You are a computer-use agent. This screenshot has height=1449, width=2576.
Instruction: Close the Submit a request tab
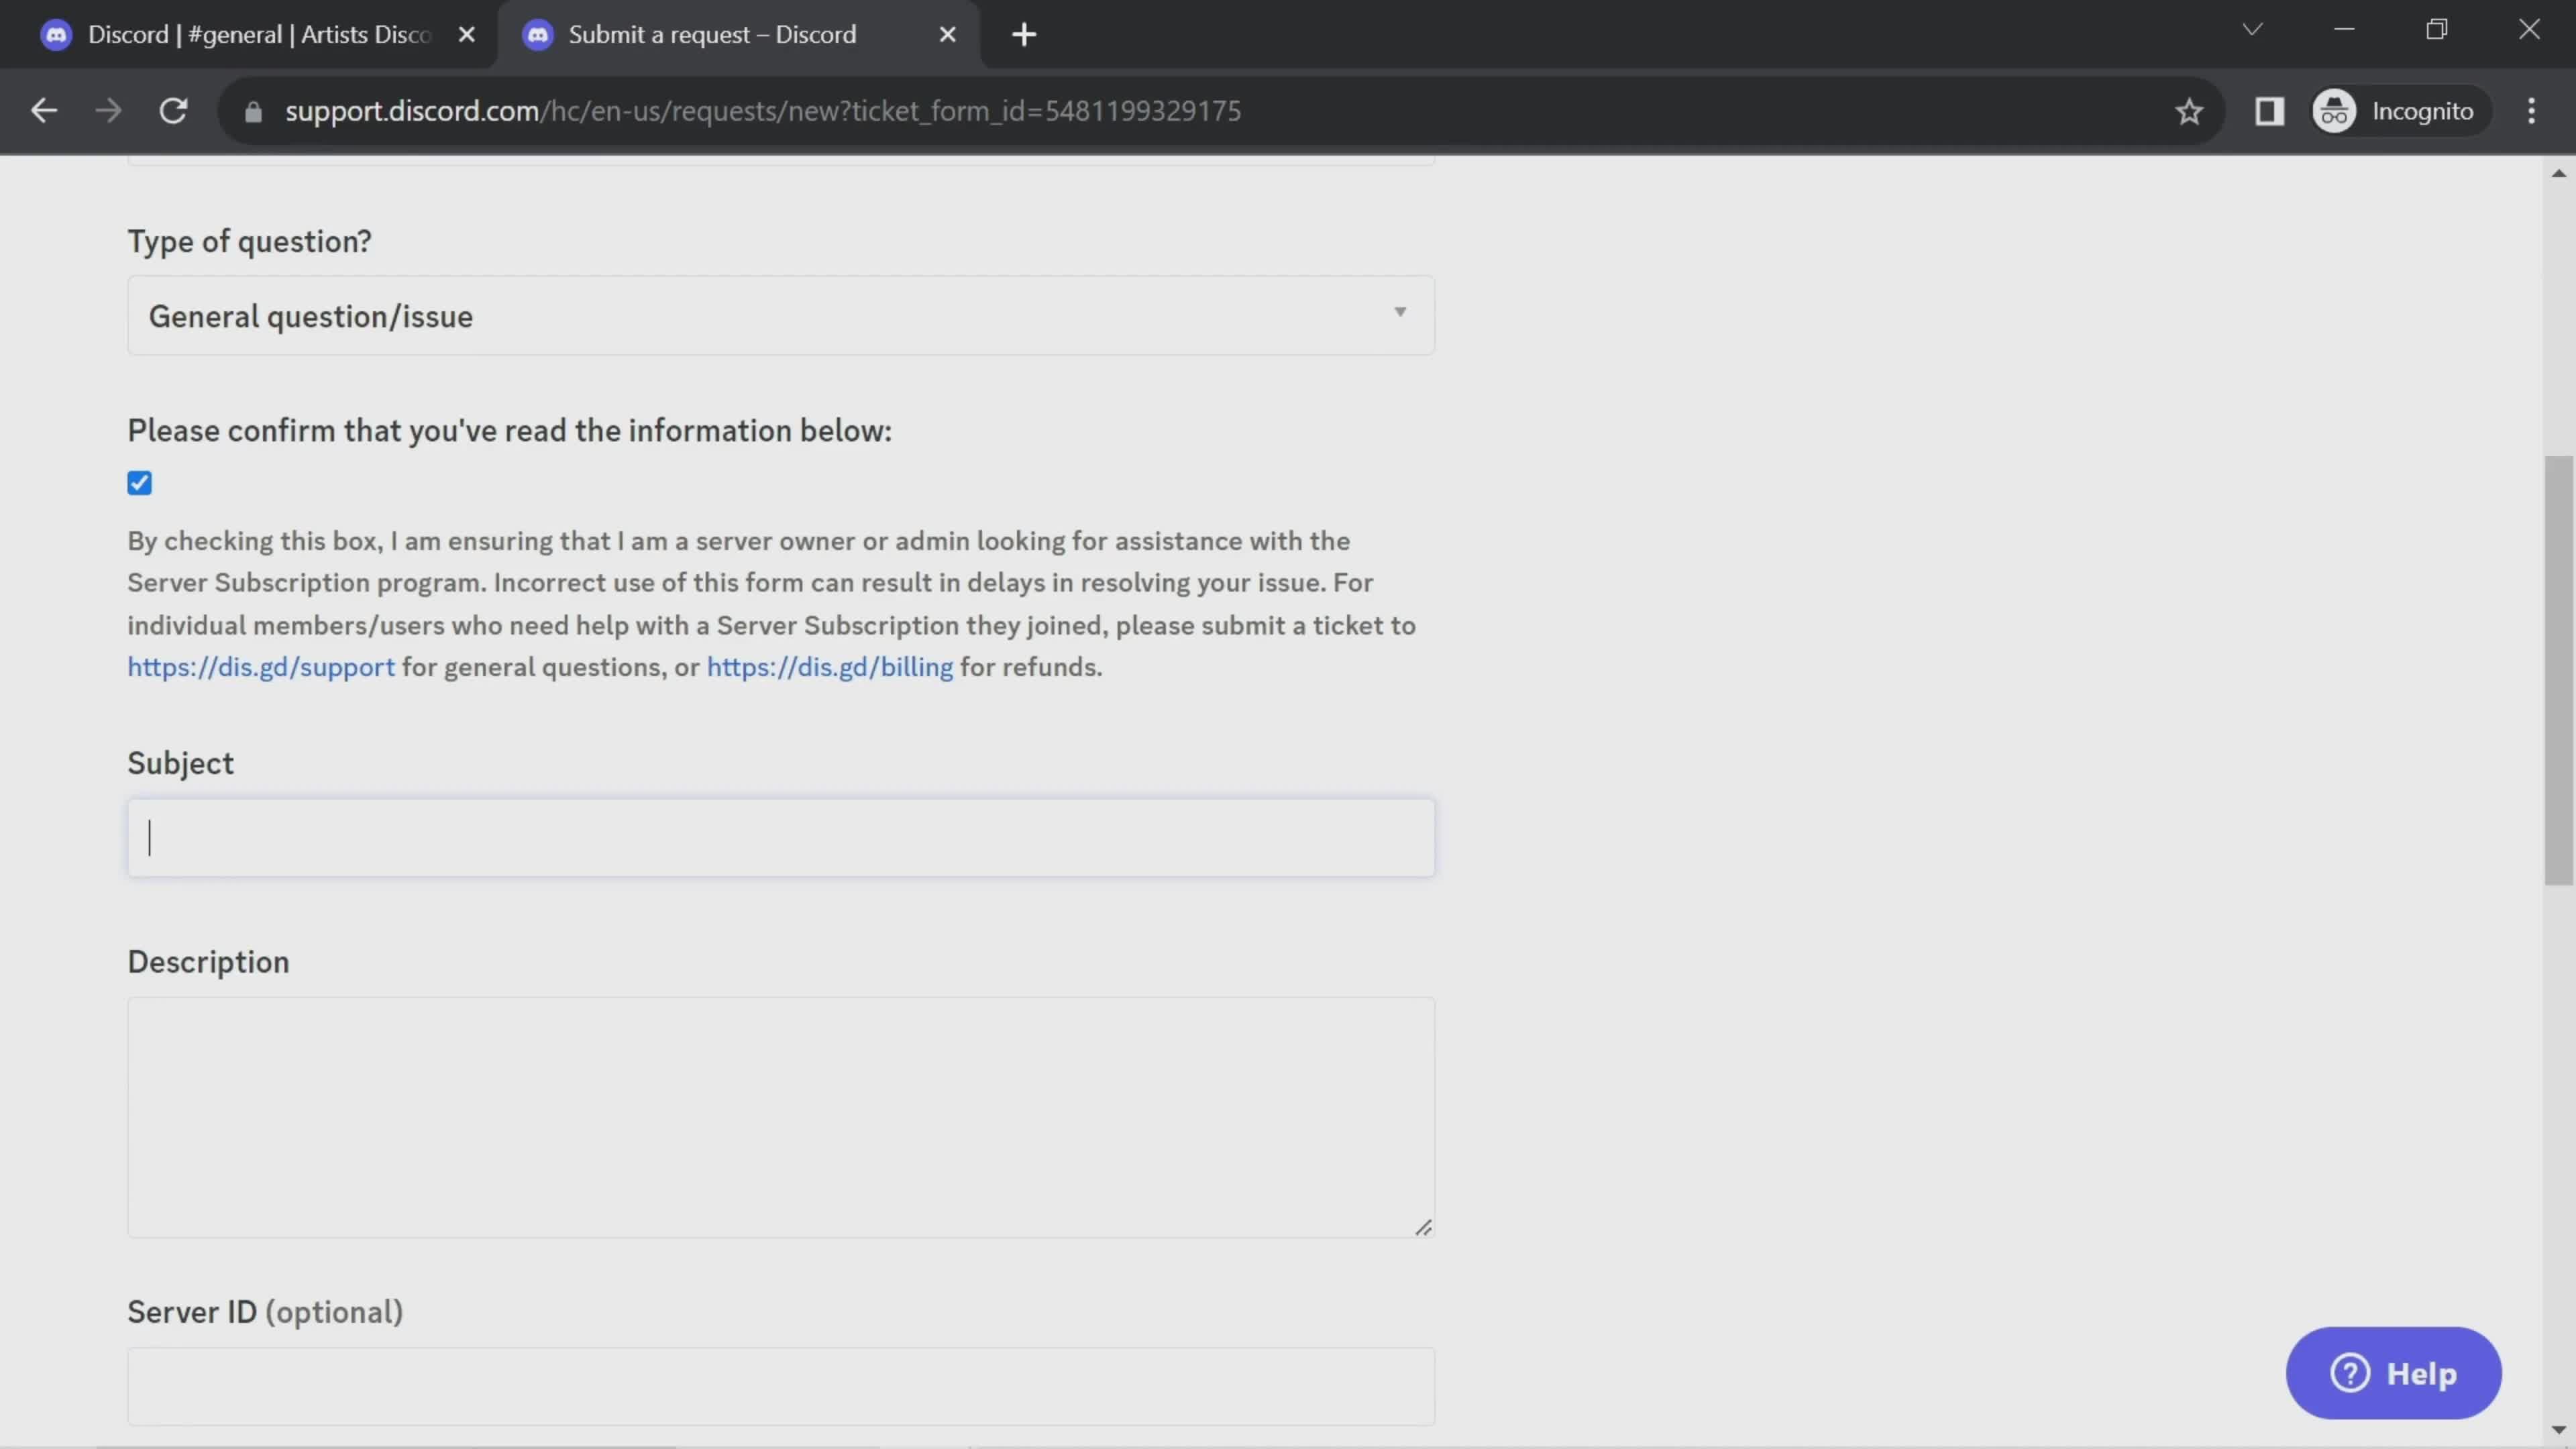tap(947, 35)
